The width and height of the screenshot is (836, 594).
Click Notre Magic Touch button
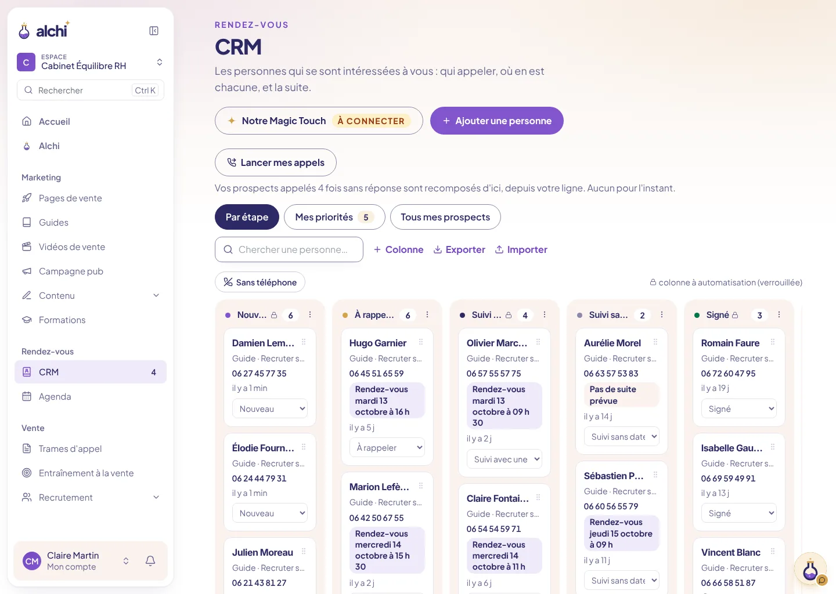click(319, 121)
